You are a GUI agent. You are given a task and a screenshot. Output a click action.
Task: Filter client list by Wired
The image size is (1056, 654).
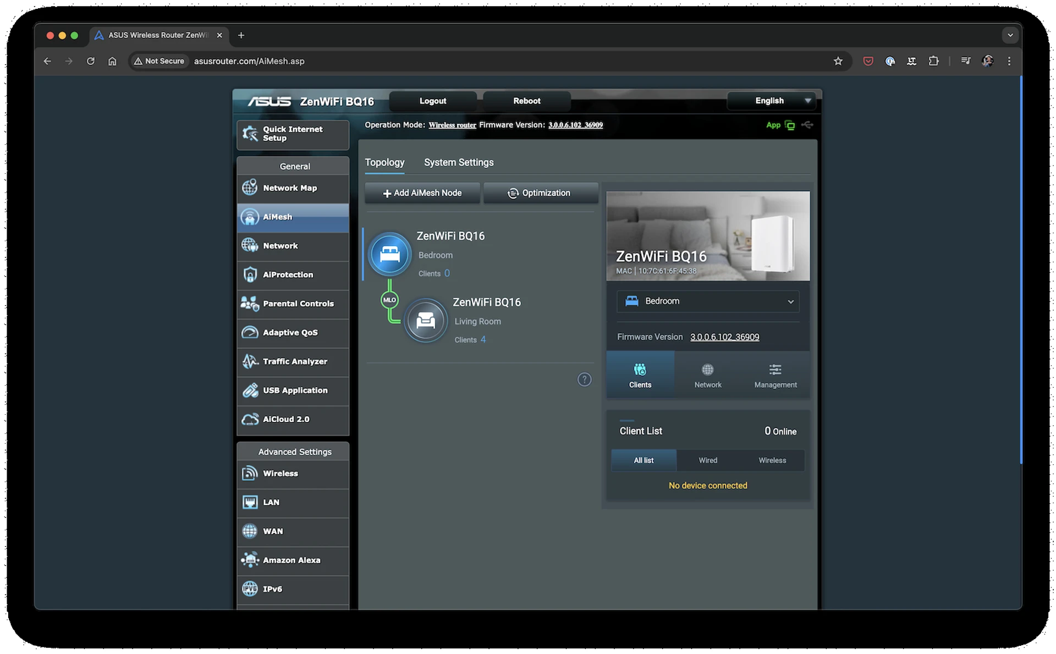708,460
